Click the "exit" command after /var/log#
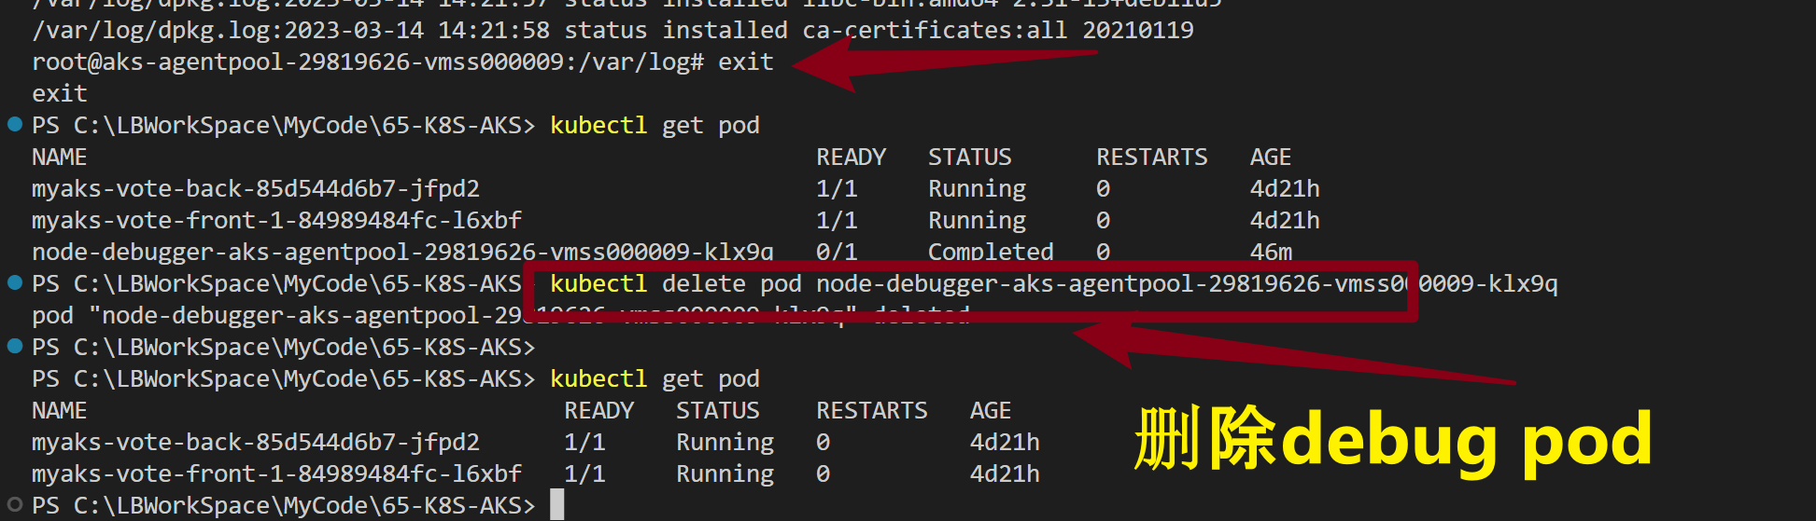The image size is (1816, 521). [745, 62]
